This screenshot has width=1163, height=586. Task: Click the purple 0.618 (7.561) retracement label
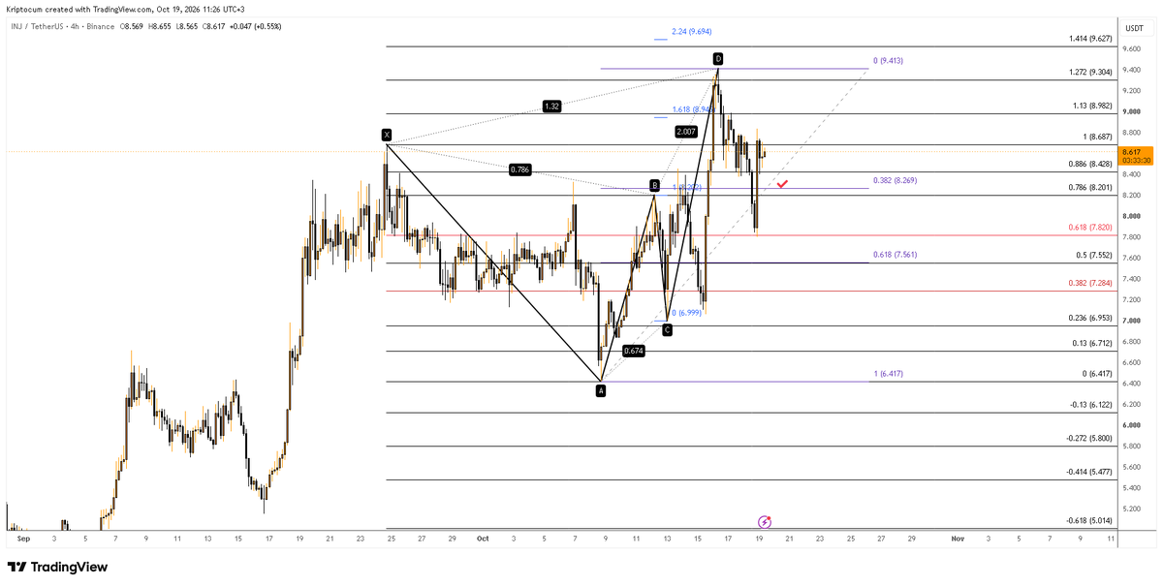tap(895, 255)
